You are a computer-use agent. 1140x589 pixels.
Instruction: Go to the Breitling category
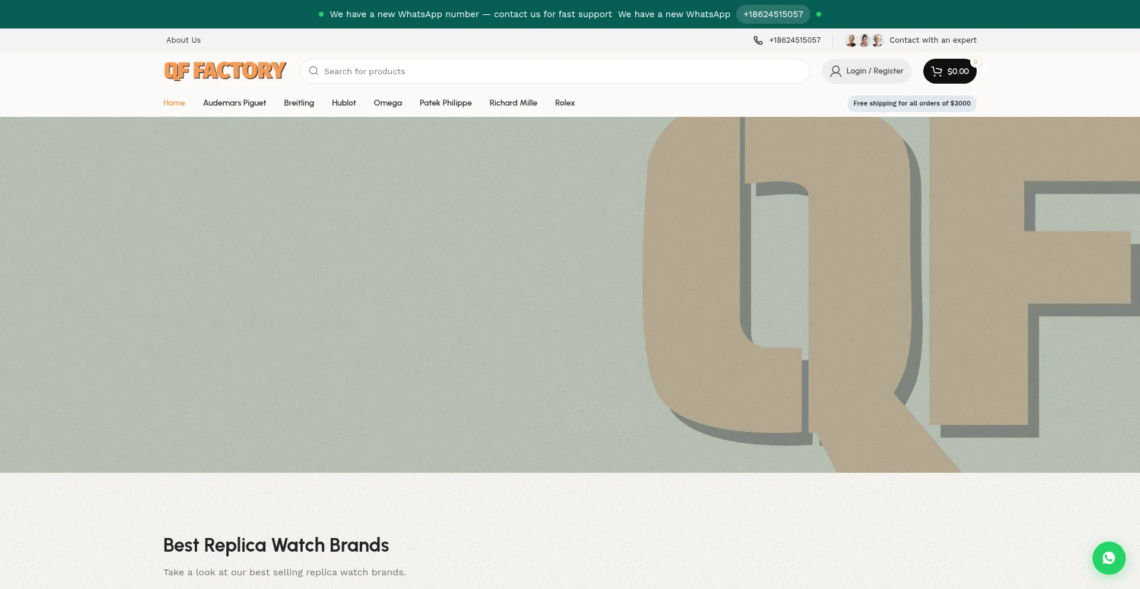[299, 103]
